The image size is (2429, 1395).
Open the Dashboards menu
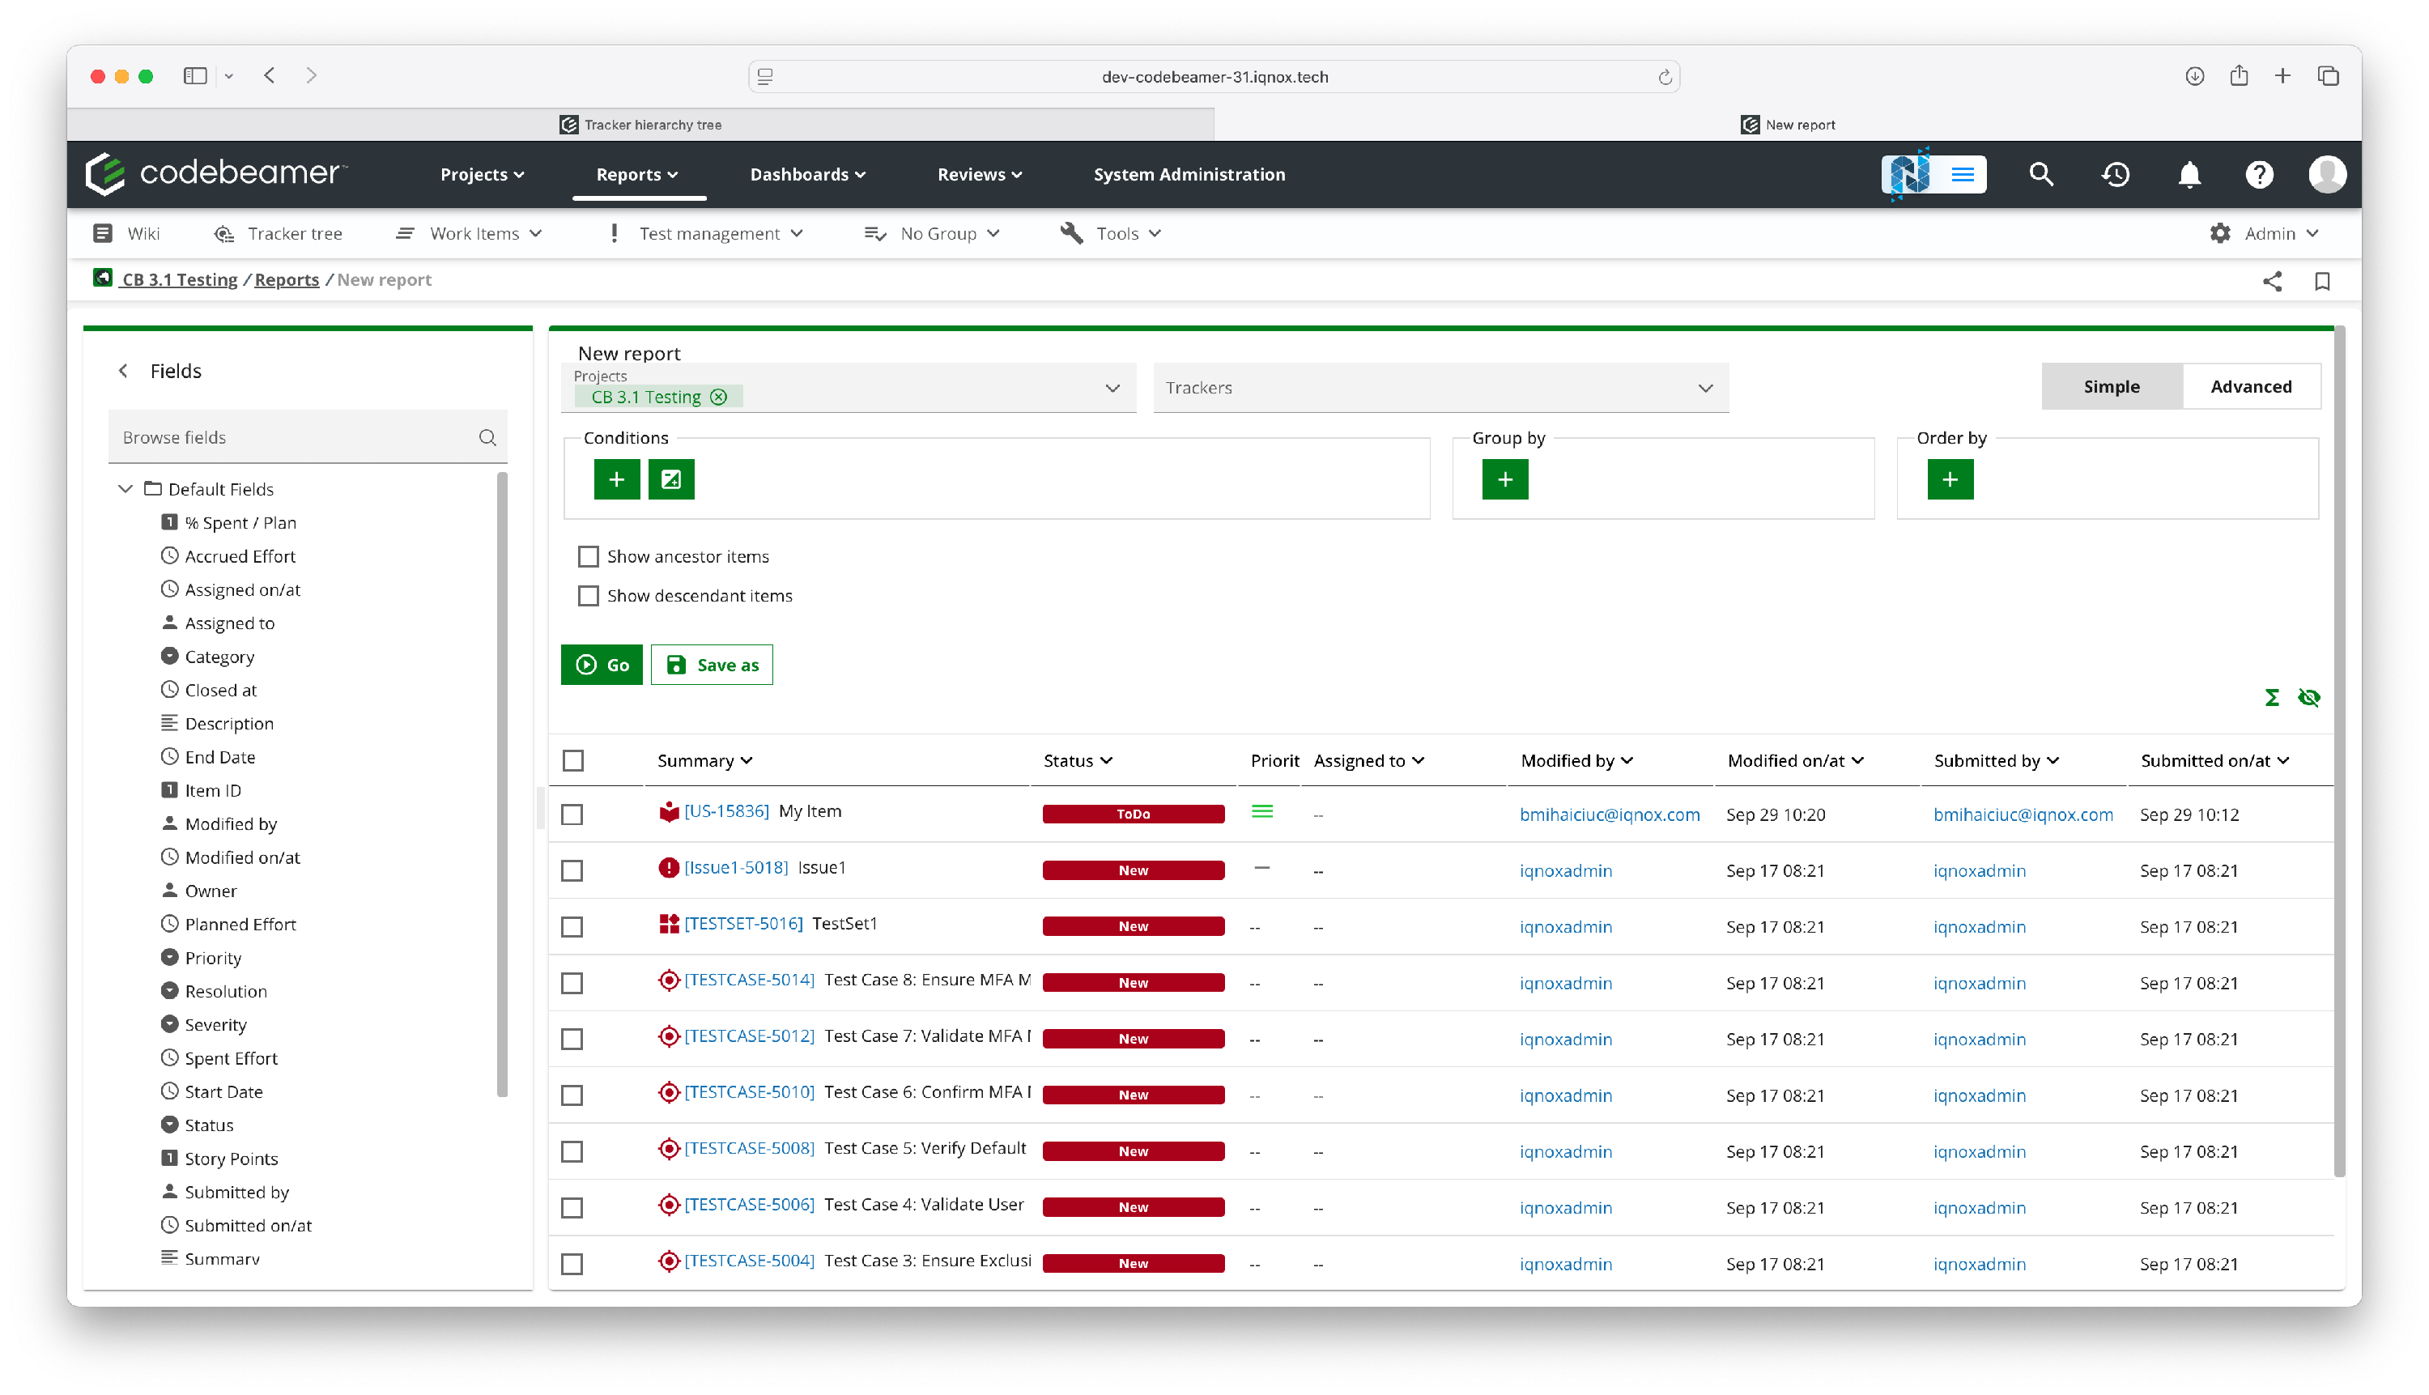pos(806,174)
